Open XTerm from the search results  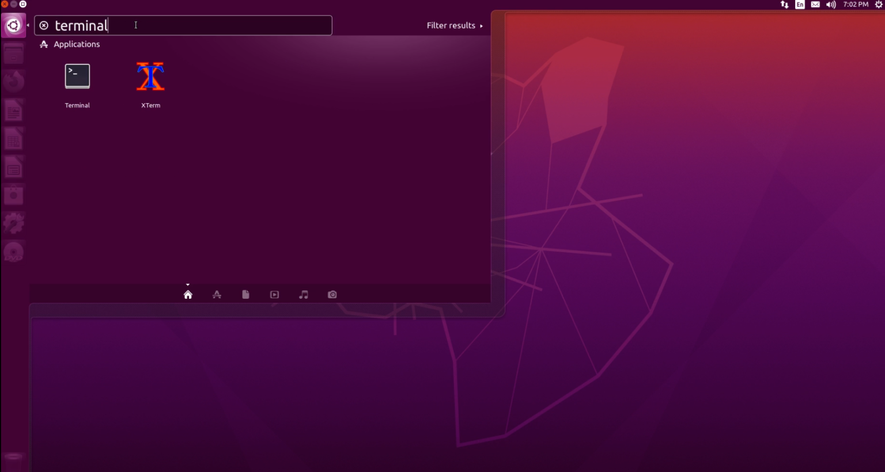click(x=150, y=76)
